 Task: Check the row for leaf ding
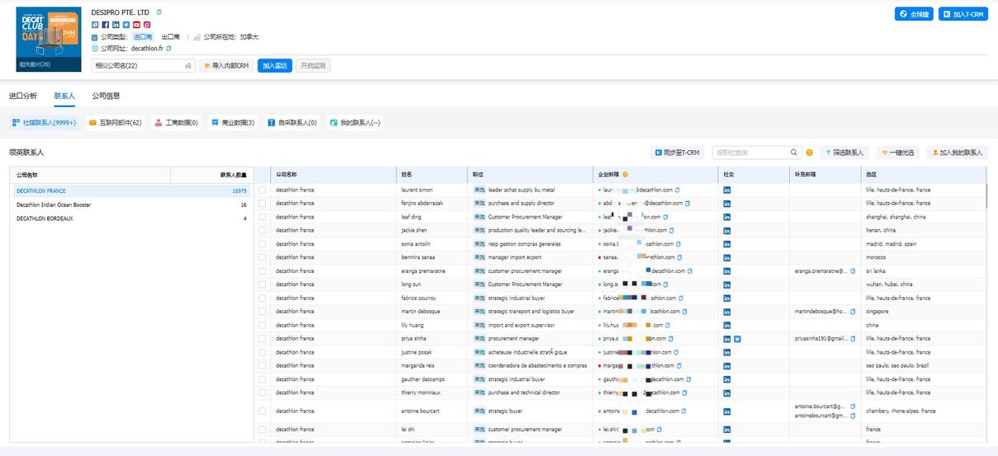(263, 217)
